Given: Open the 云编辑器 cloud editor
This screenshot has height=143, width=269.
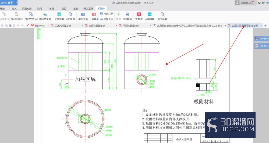Looking at the screenshot, I should (149, 16).
